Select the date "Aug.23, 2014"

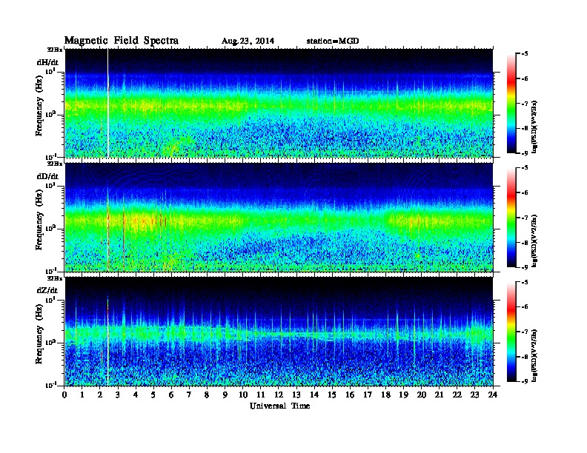tap(248, 41)
